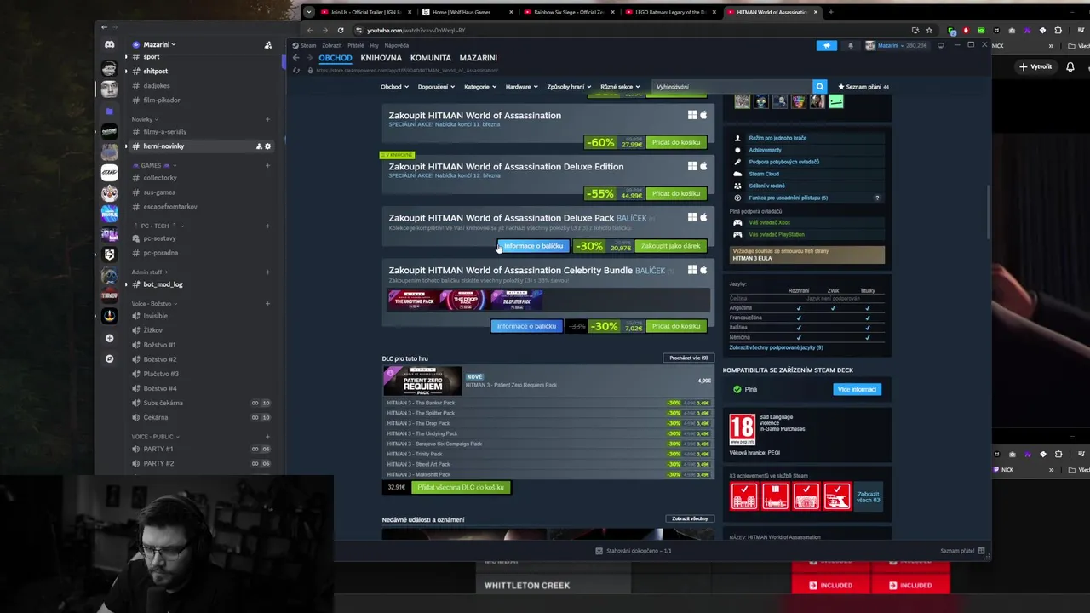Image resolution: width=1090 pixels, height=613 pixels.
Task: Switch to the KNIHOVNA tab
Action: pos(381,58)
